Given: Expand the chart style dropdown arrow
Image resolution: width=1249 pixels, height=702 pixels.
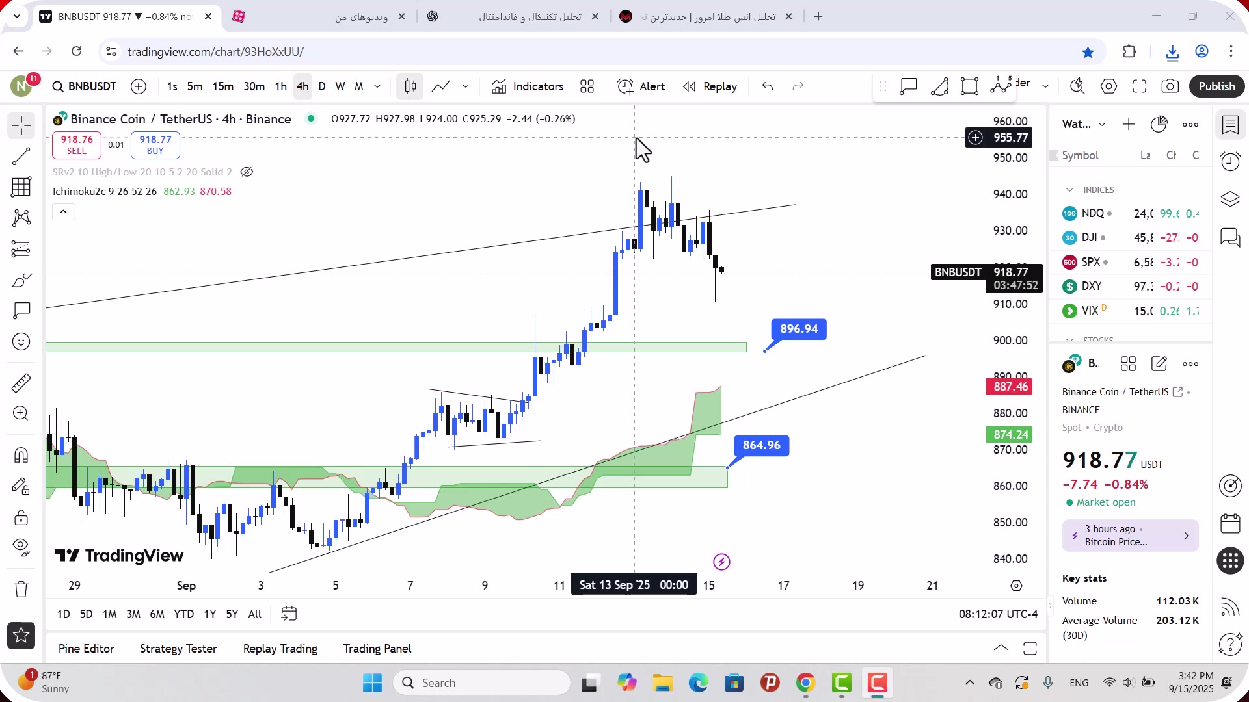Looking at the screenshot, I should 466,86.
